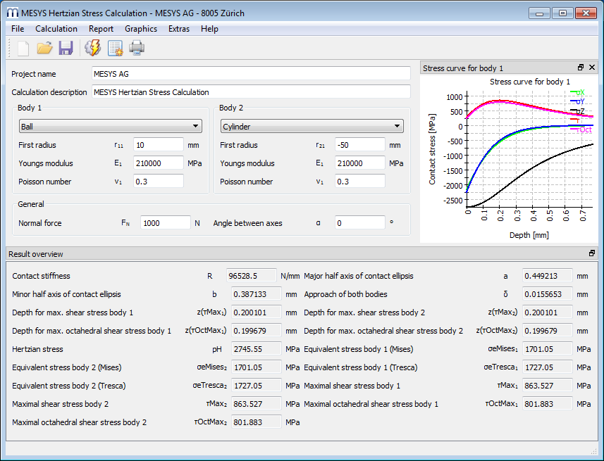Screen dimensions: 604x461
Task: Undock the Result overview panel
Action: (592, 253)
